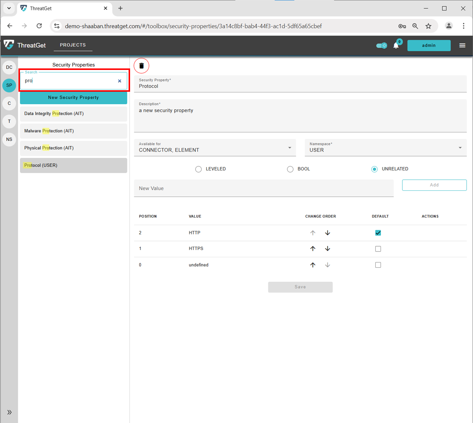Viewport: 473px width, 423px height.
Task: Select the SP sidebar section
Action: tap(9, 85)
